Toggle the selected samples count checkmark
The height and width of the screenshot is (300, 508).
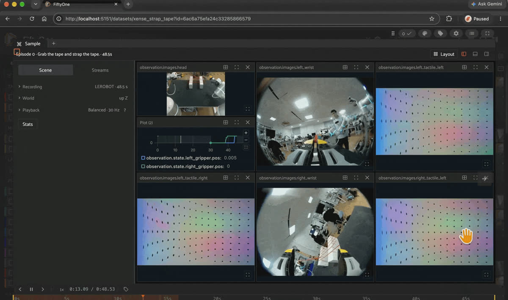tap(406, 33)
